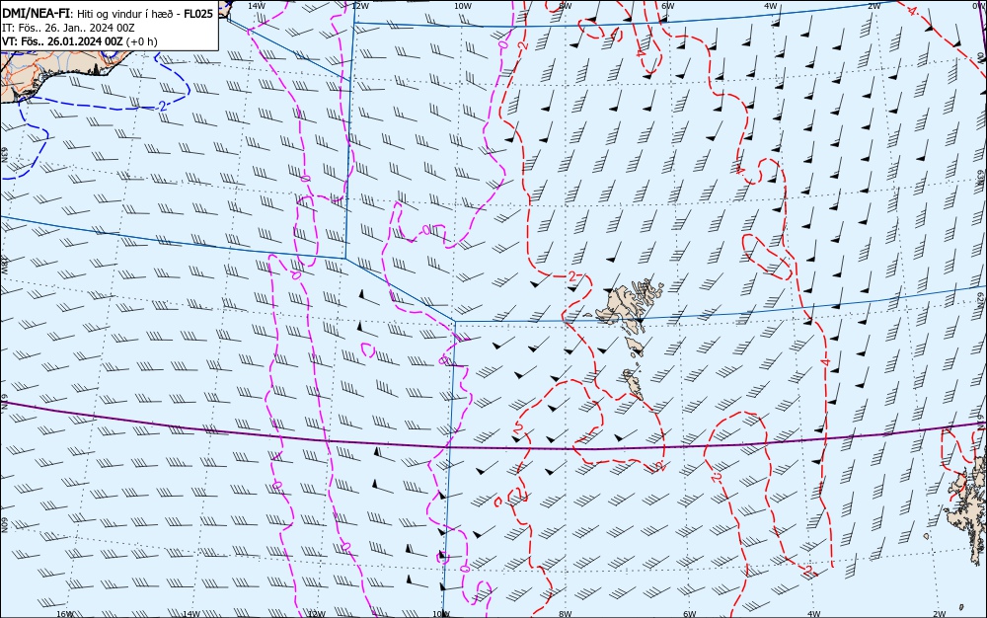987x618 pixels.
Task: Click the 2W longitude label on bottom edge
Action: point(940,614)
